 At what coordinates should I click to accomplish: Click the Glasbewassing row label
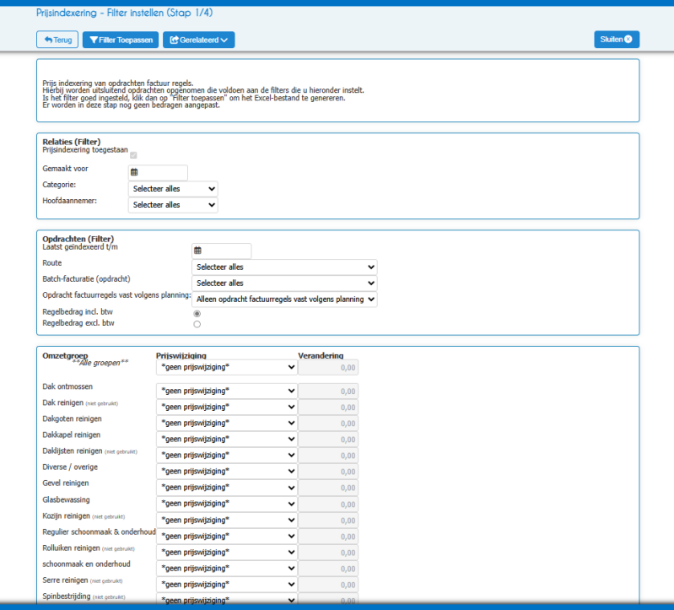(x=66, y=499)
